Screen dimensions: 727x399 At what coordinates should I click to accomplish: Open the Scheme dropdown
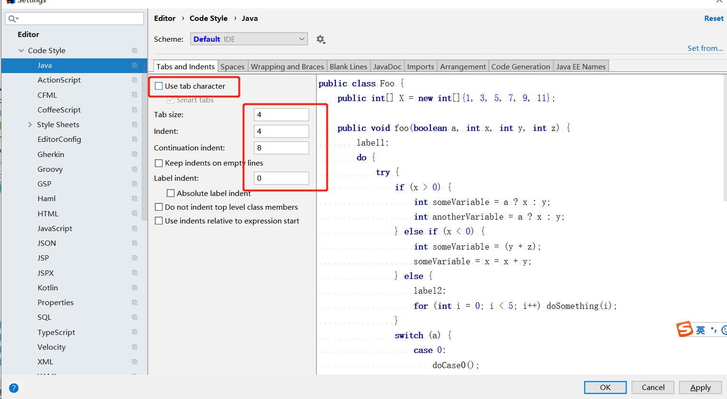pyautogui.click(x=249, y=39)
